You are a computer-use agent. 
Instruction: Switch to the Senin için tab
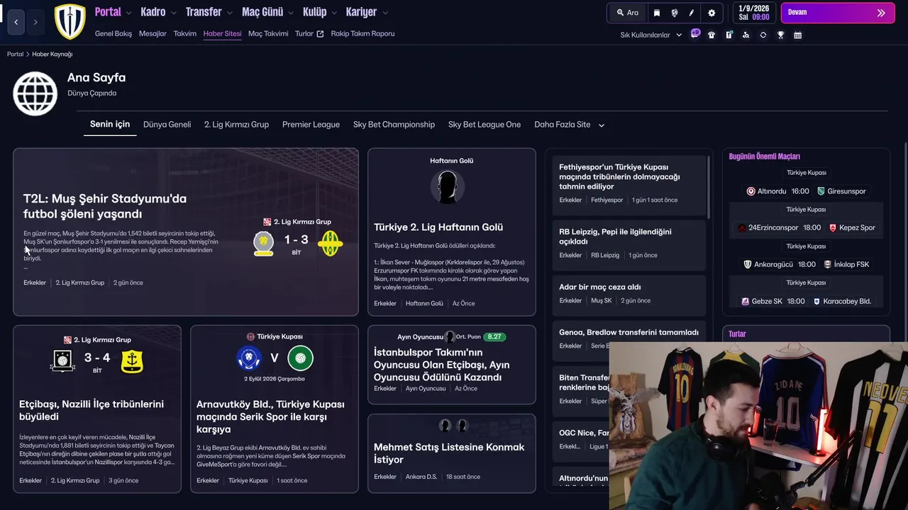coord(110,124)
